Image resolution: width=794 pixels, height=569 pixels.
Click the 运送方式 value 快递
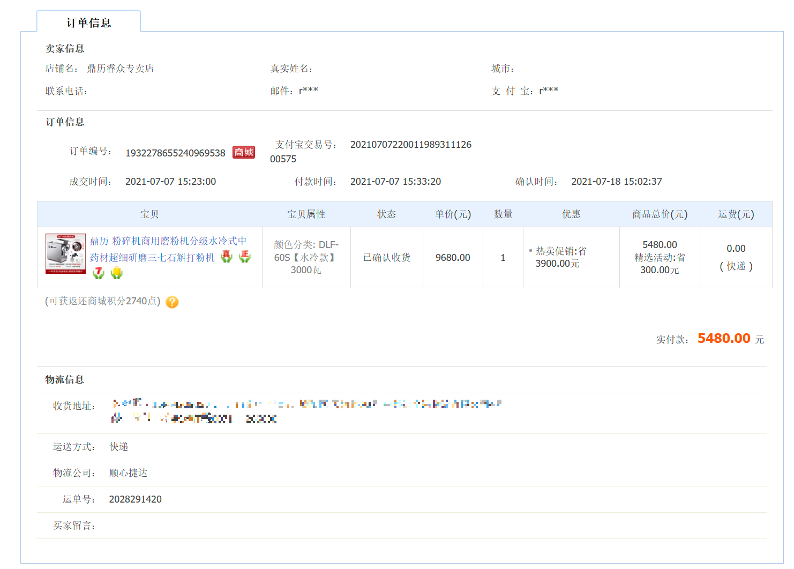(119, 447)
